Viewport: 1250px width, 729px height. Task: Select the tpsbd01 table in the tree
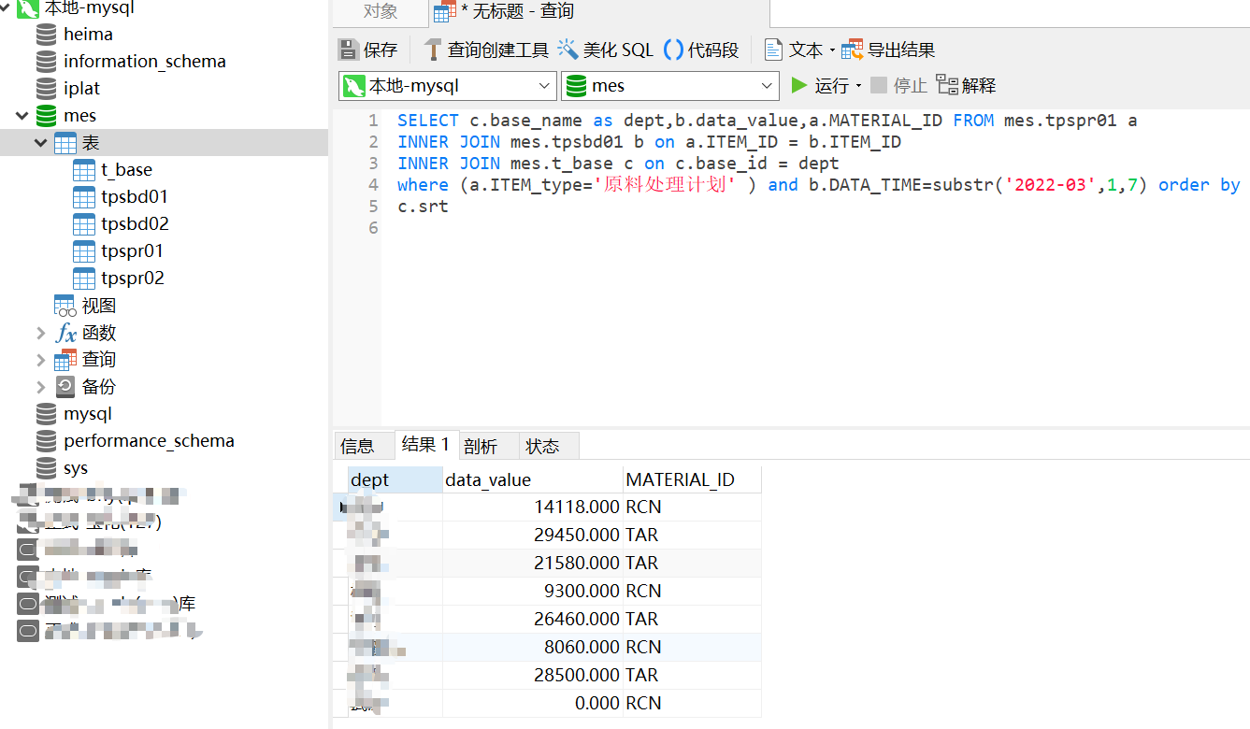coord(134,196)
